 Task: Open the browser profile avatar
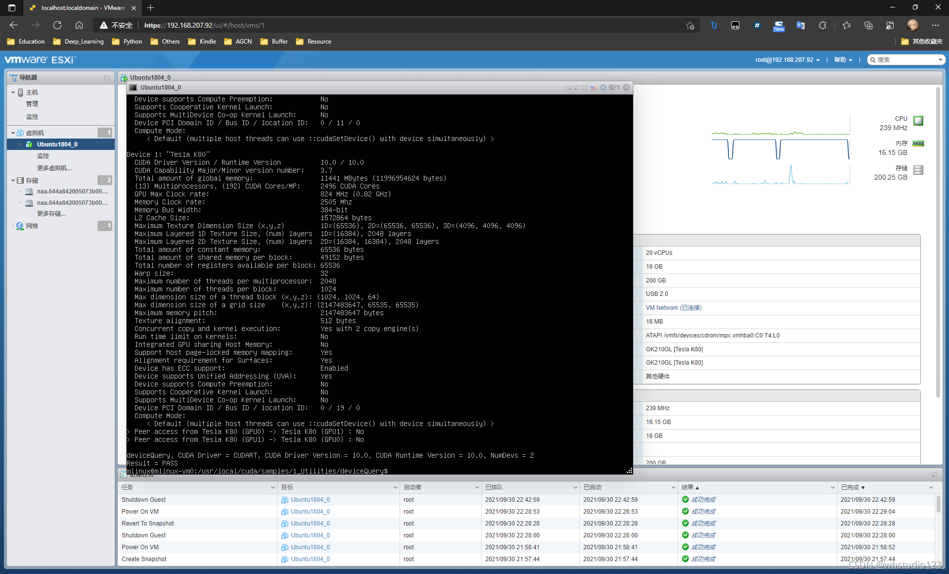pos(913,25)
